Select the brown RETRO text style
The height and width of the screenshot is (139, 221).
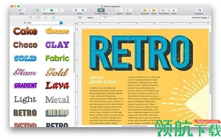coord(25,113)
